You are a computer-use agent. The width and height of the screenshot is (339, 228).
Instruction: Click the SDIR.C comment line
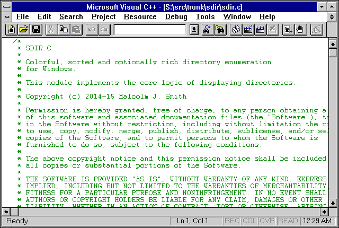(x=34, y=48)
